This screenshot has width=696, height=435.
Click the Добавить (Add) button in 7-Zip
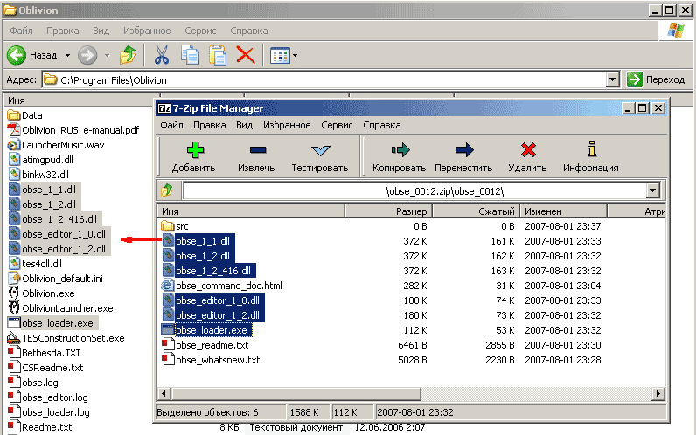pos(193,157)
